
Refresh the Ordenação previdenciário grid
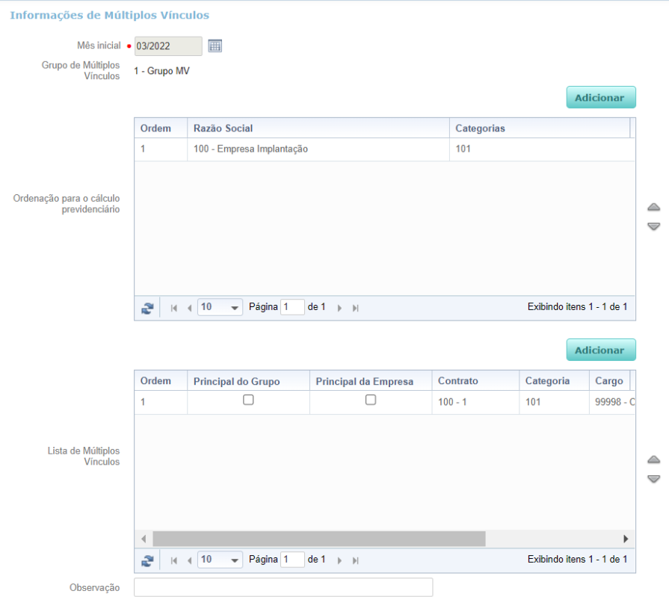pyautogui.click(x=147, y=308)
